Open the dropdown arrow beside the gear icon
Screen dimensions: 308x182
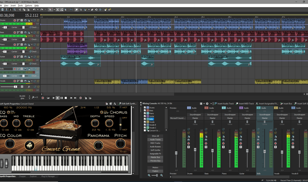point(211,104)
